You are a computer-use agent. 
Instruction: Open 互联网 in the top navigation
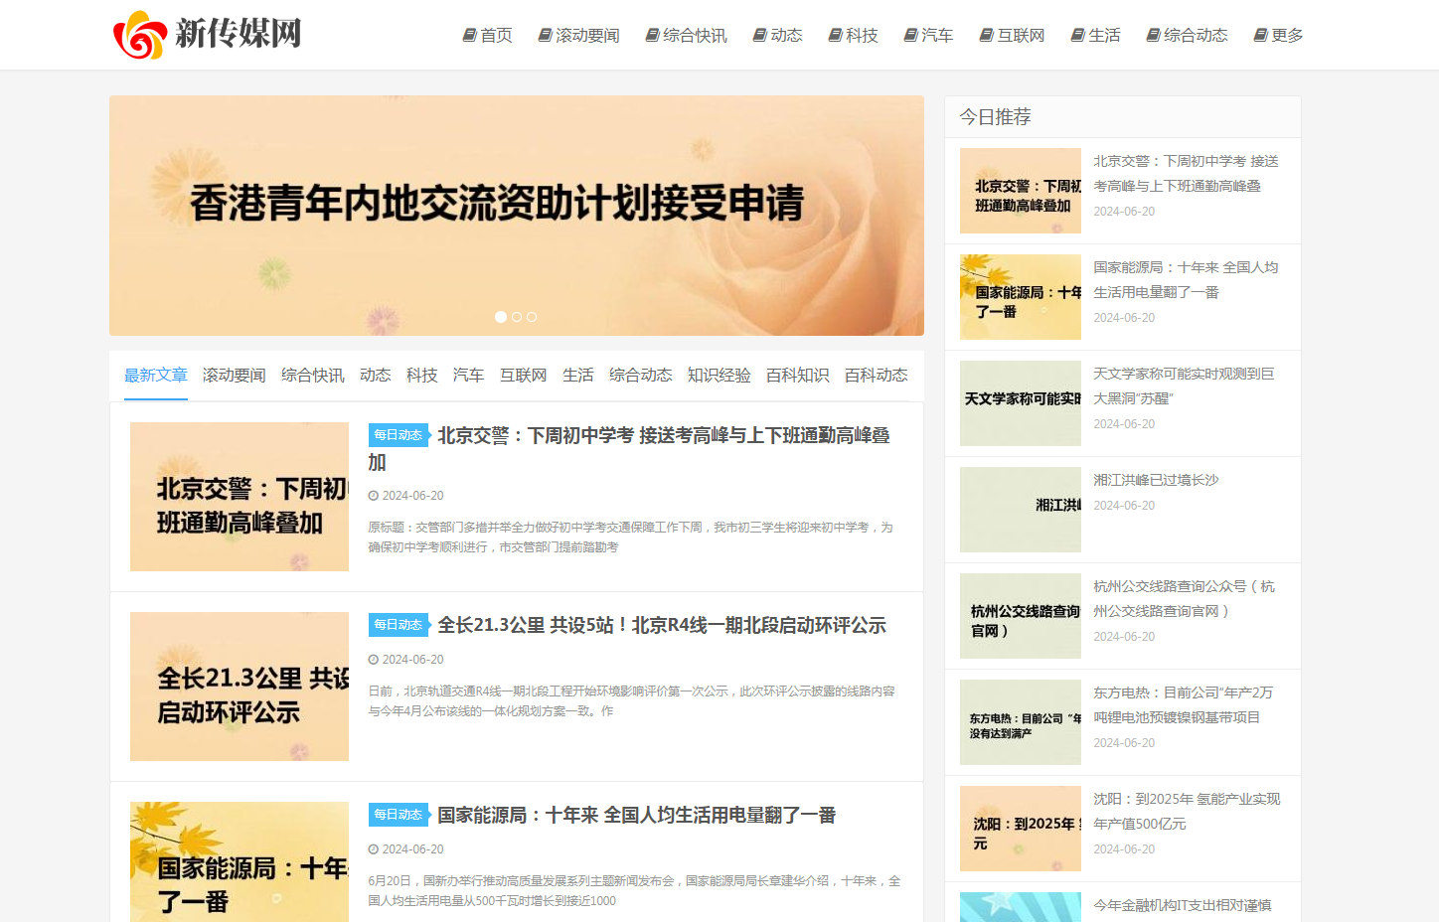coord(1021,35)
